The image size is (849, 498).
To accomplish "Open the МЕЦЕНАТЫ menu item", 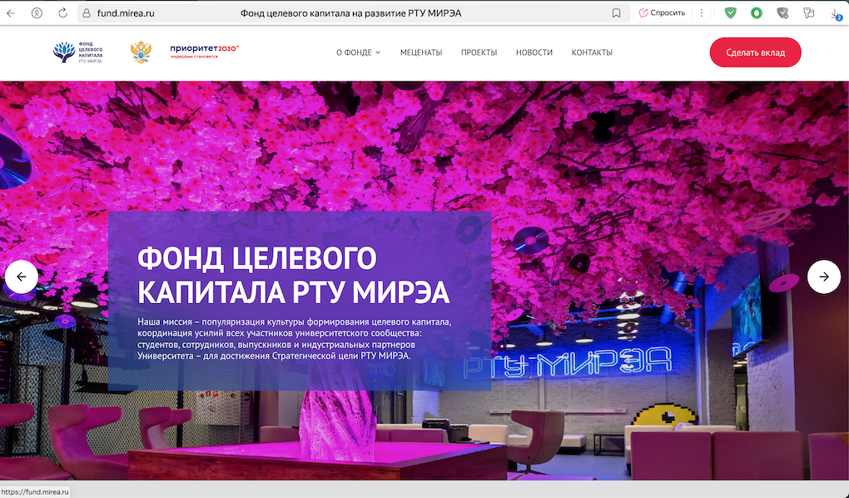I will click(420, 52).
